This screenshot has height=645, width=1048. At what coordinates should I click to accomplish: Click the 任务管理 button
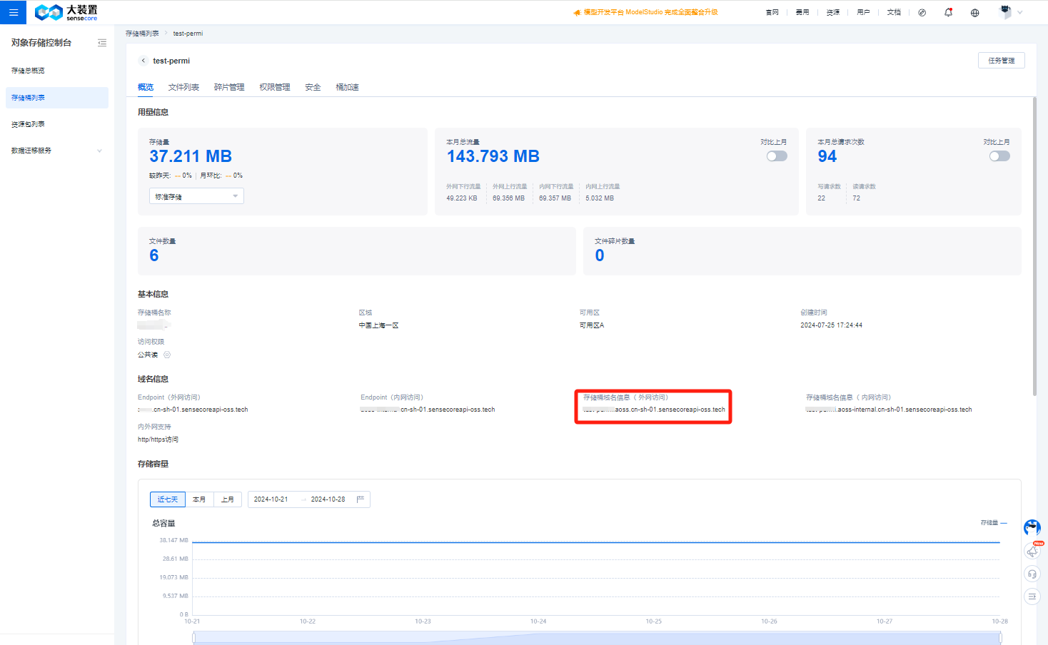(x=1001, y=61)
